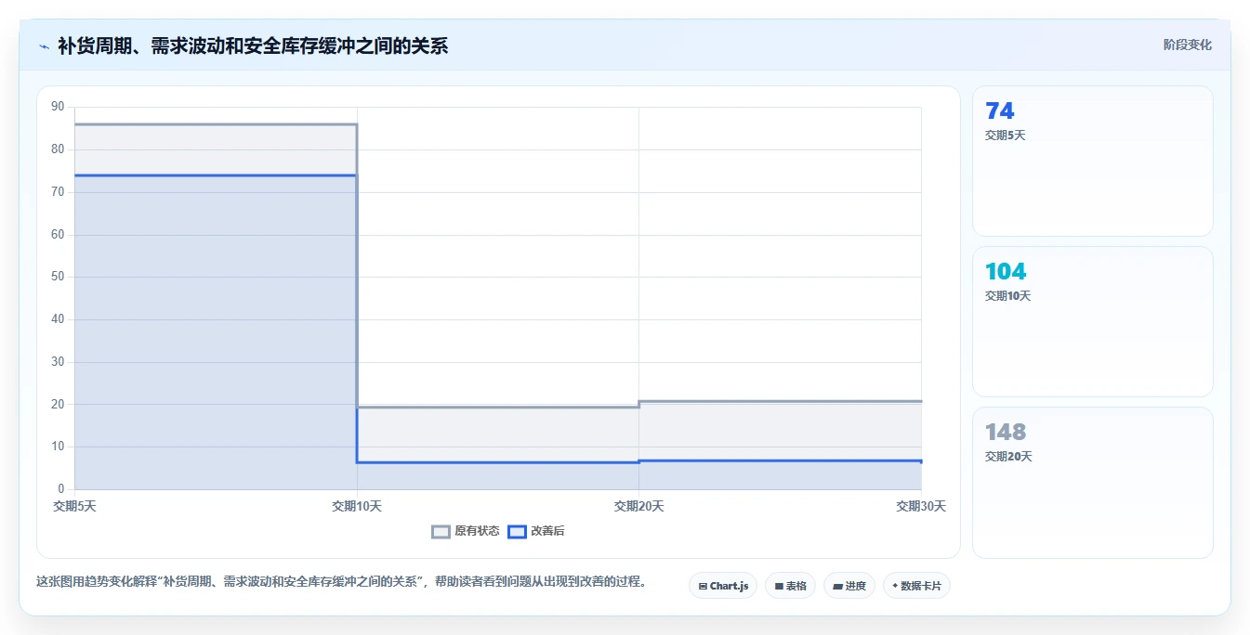Open the 74 交期5天 data card
The image size is (1250, 635).
click(1092, 161)
